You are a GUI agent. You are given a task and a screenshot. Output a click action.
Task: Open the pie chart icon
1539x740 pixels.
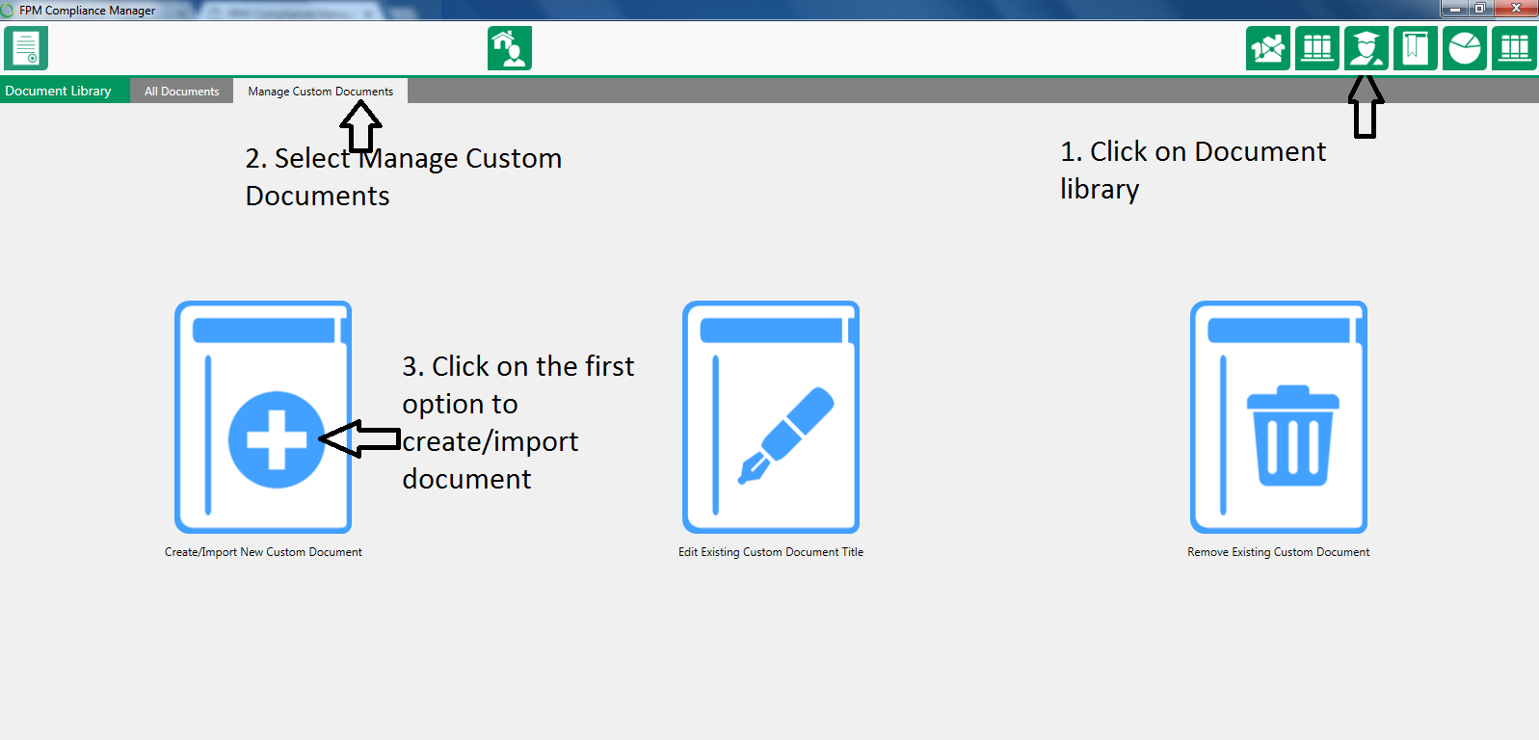1464,48
